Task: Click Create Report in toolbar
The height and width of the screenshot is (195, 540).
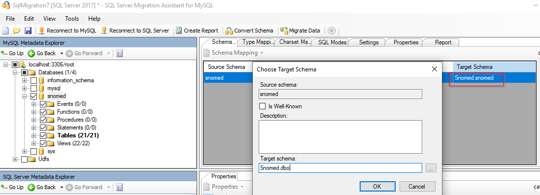Action: click(x=197, y=31)
